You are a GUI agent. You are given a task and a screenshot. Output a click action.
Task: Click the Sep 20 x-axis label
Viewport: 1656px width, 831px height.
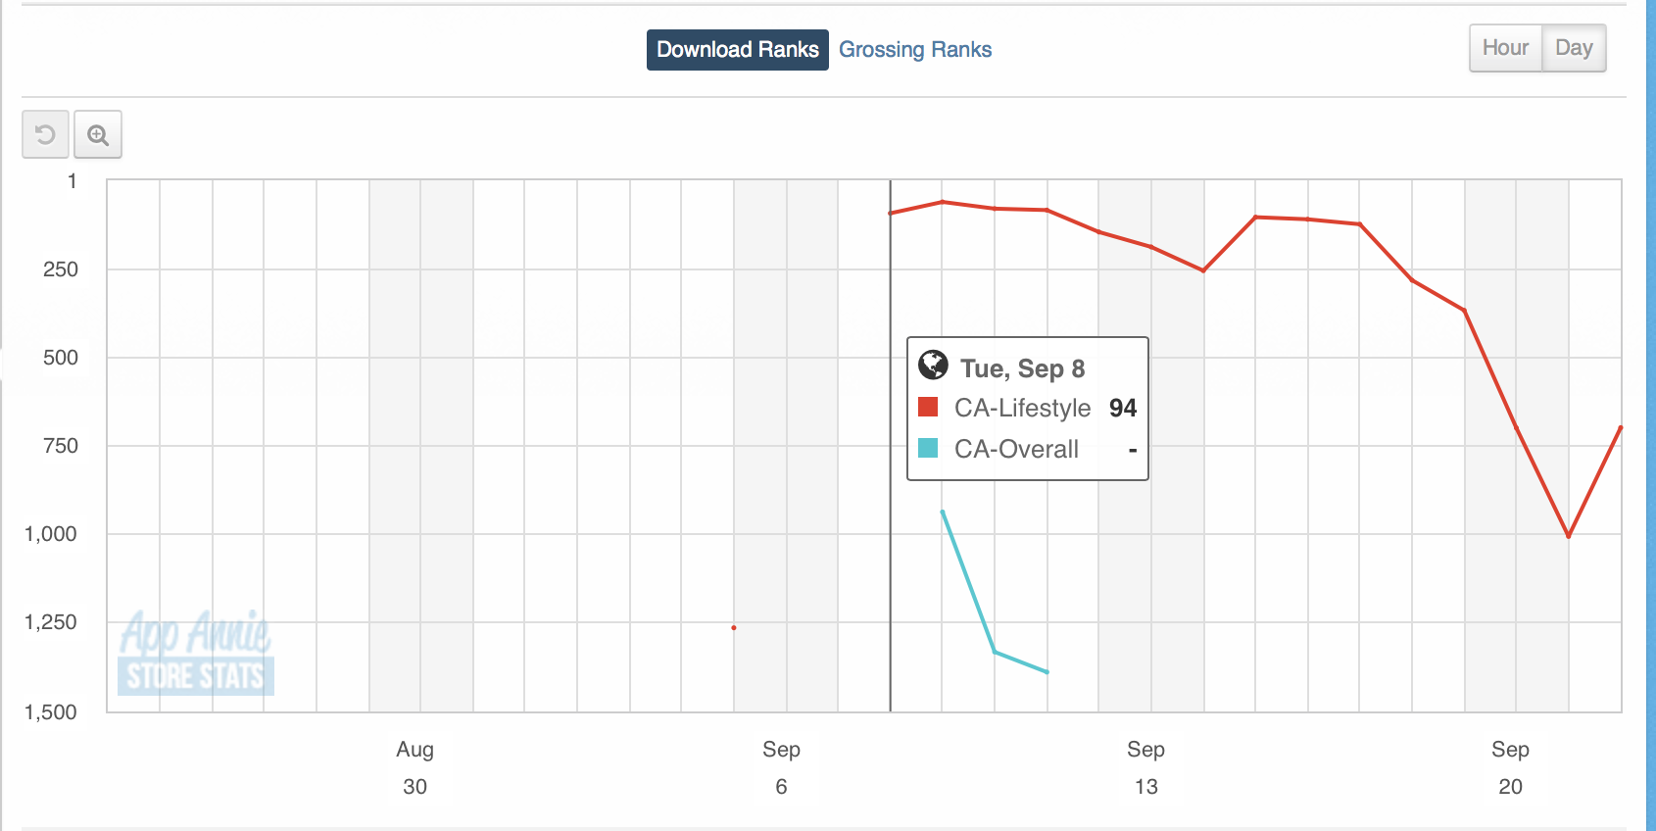click(1510, 767)
